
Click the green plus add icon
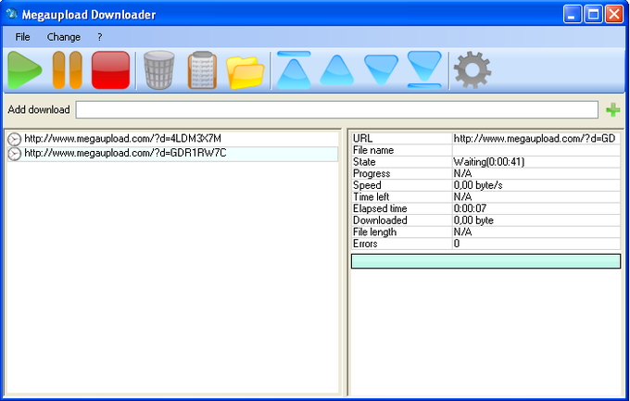click(612, 109)
